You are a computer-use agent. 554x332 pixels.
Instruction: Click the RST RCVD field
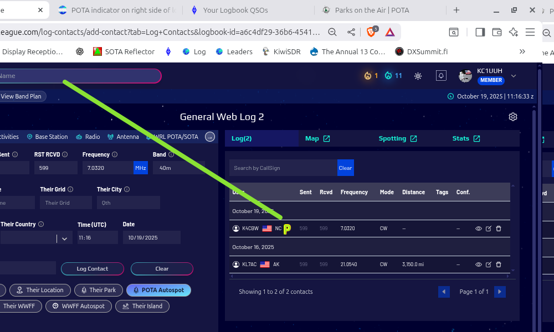coord(56,168)
